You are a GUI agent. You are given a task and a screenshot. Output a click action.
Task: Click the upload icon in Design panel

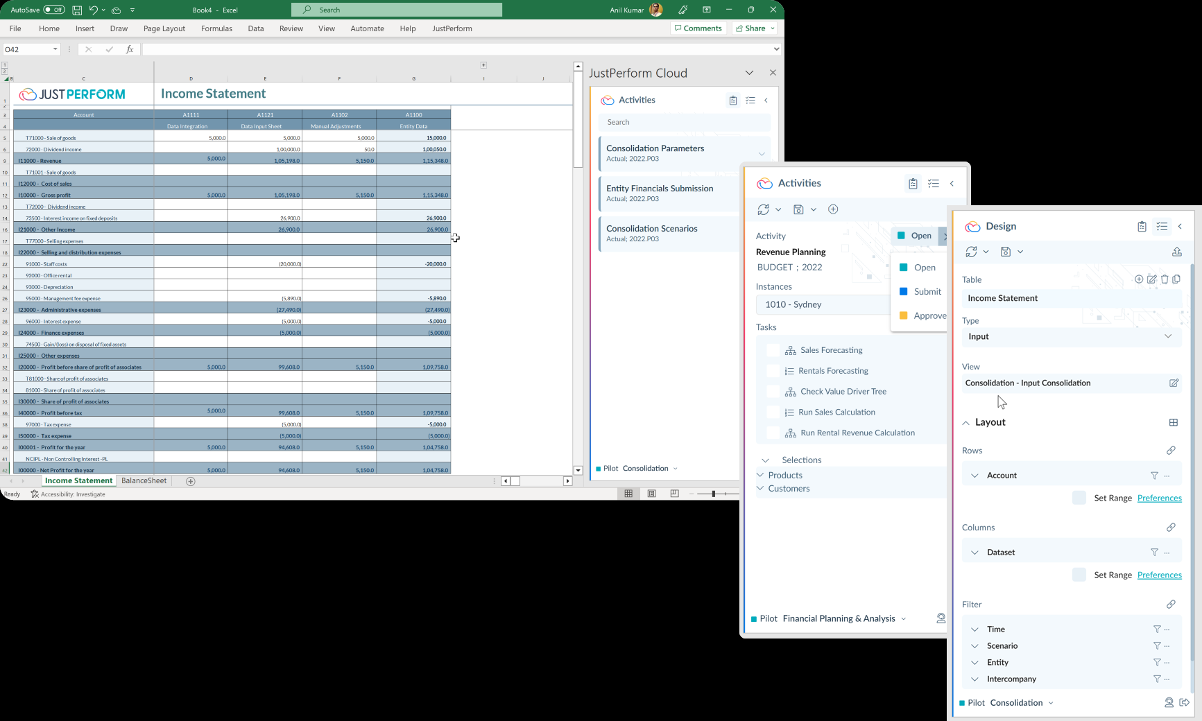(x=1176, y=252)
